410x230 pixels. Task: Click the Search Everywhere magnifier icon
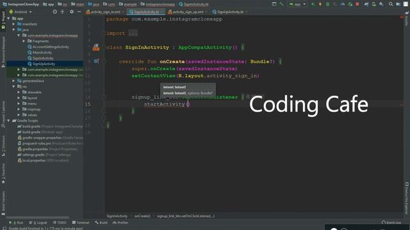pyautogui.click(x=391, y=4)
